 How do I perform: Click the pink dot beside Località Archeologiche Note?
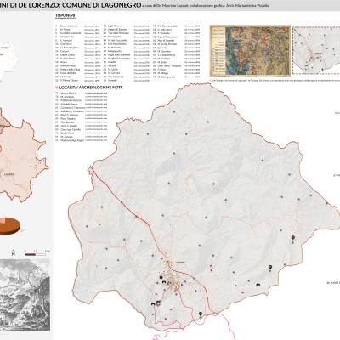(57, 88)
